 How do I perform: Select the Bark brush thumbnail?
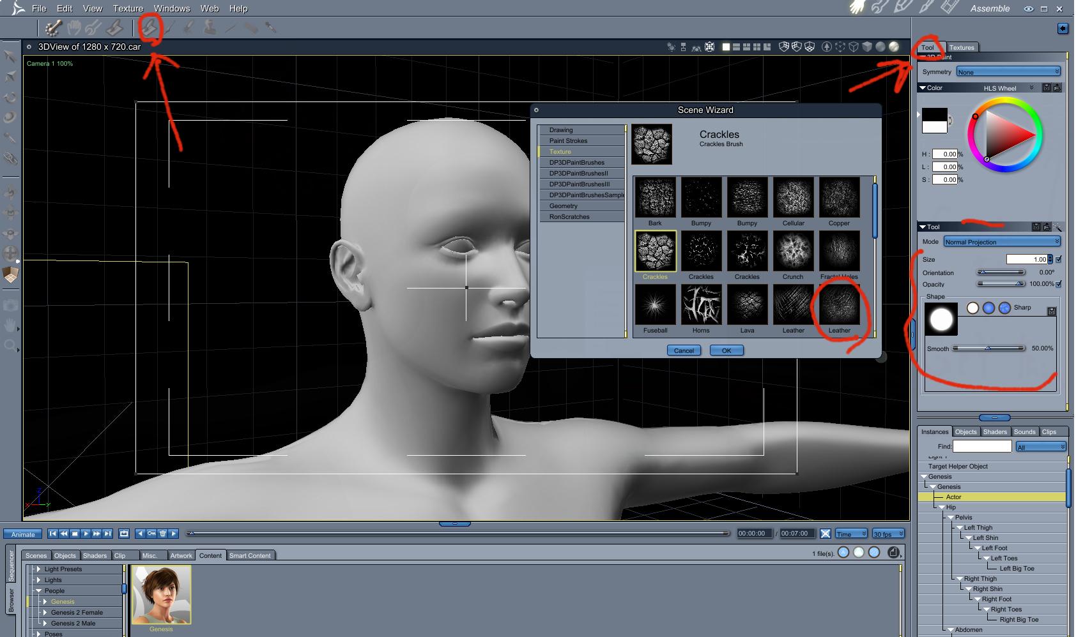pyautogui.click(x=655, y=198)
